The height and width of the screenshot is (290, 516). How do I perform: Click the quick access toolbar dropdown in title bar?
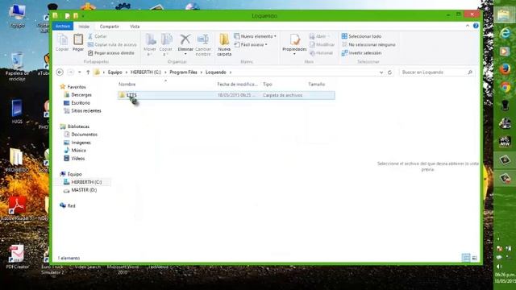coord(83,16)
